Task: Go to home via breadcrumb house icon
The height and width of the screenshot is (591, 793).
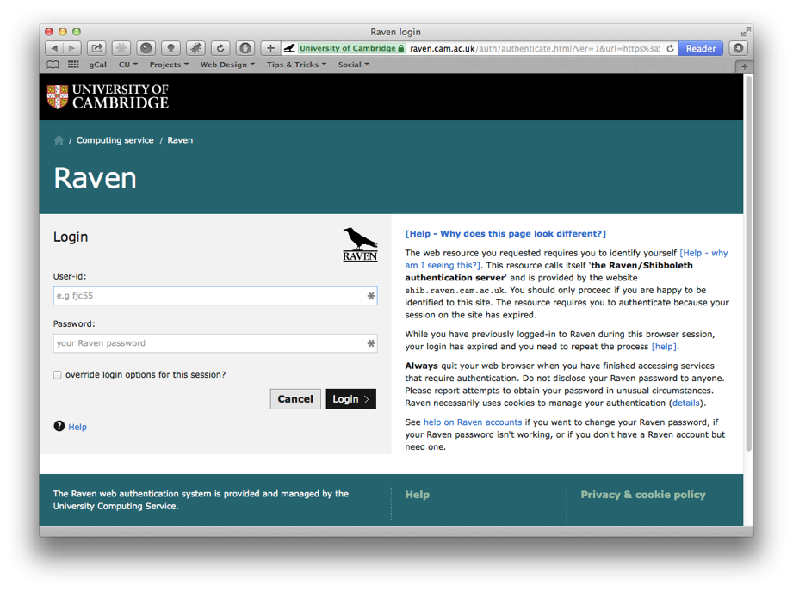Action: point(59,140)
